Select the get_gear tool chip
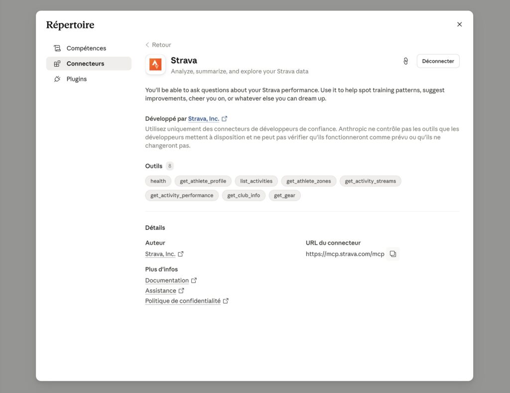Screen dimensions: 510x393 [x=284, y=195]
